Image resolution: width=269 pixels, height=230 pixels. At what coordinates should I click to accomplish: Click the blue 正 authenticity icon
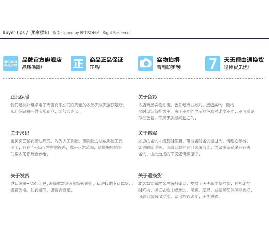click(x=78, y=63)
